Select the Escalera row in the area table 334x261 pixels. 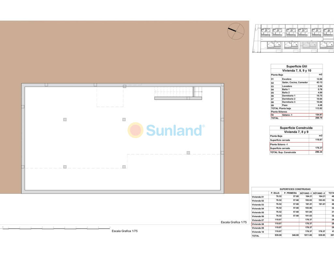[296, 79]
